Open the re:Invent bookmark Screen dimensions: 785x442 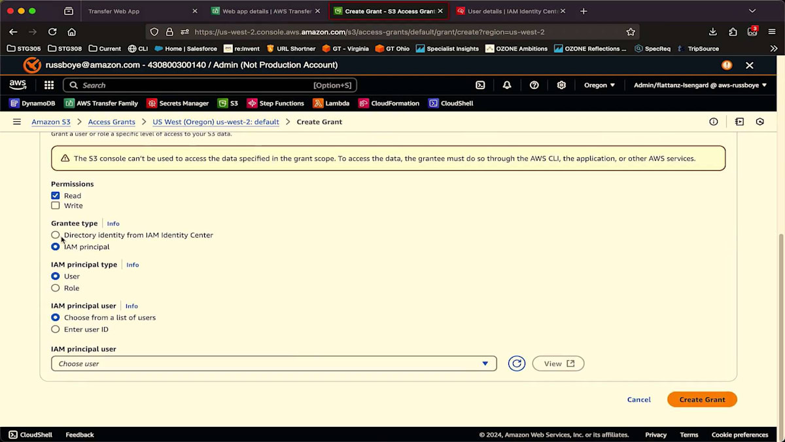pyautogui.click(x=242, y=48)
